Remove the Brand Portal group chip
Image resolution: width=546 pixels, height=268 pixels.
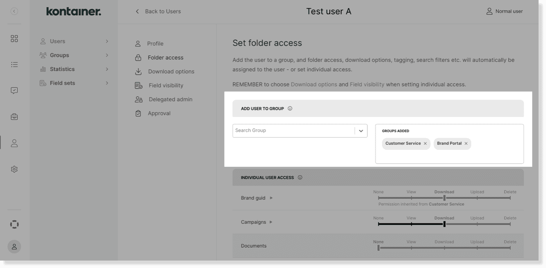(466, 143)
